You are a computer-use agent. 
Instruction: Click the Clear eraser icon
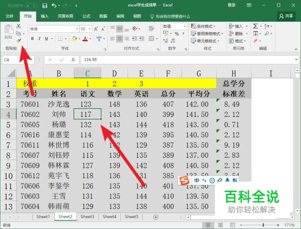click(x=255, y=41)
